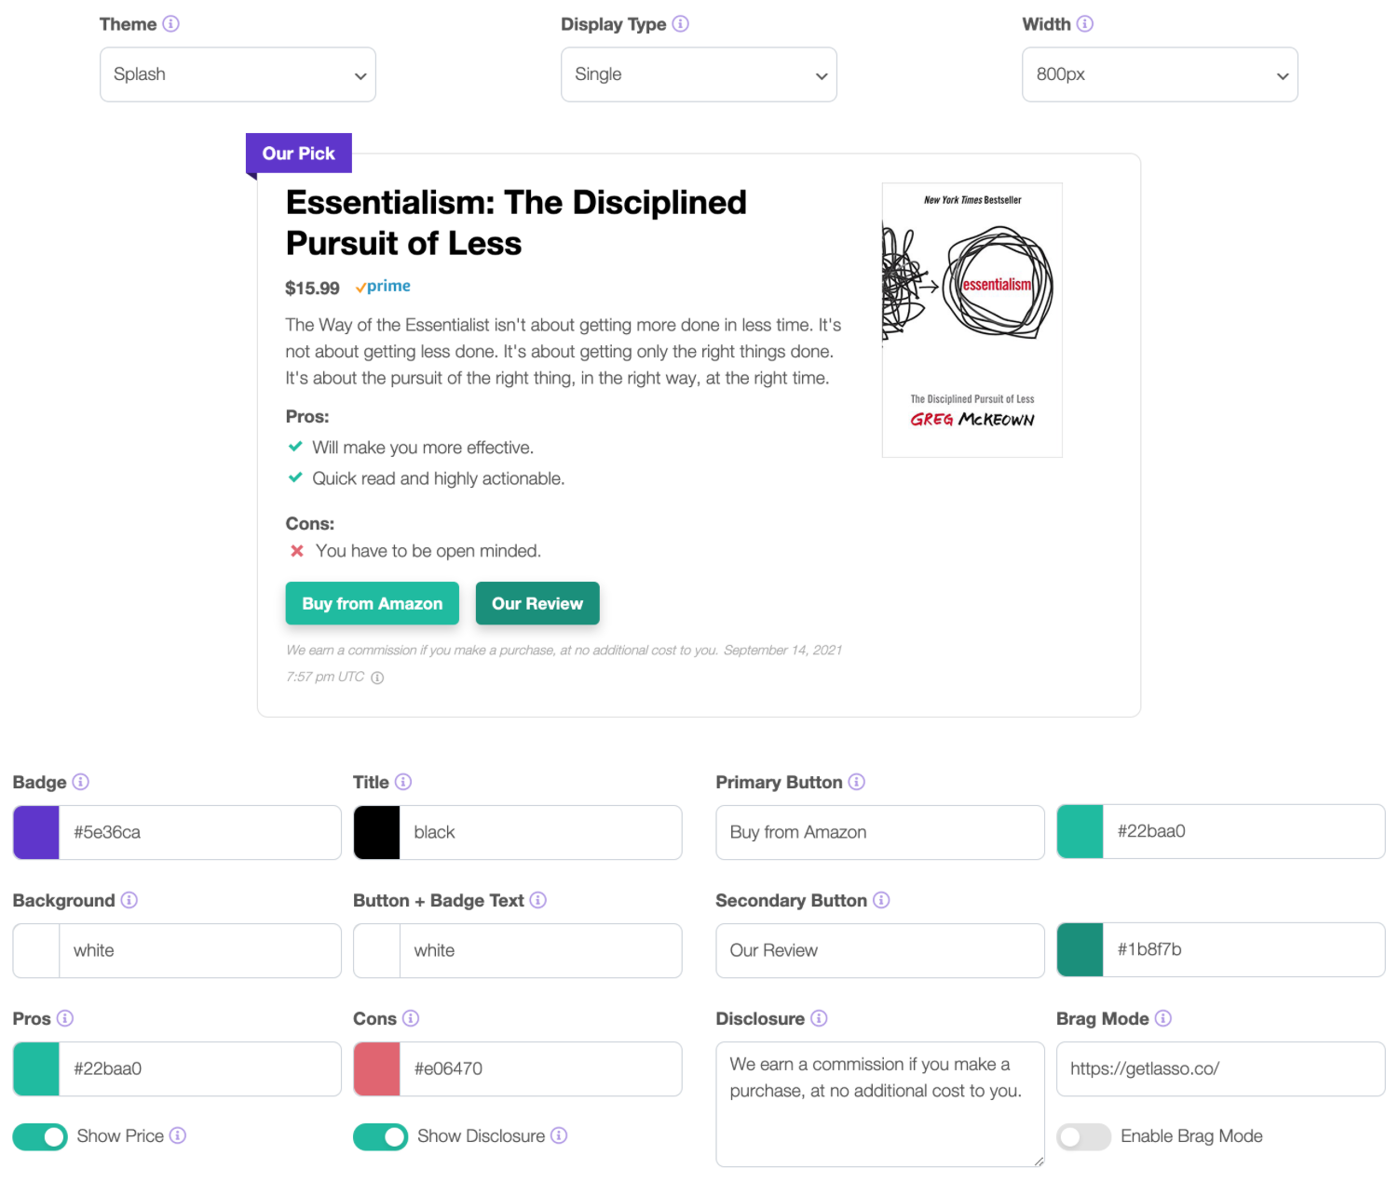Click the Essentialism book cover image
This screenshot has height=1182, width=1386.
(x=972, y=319)
